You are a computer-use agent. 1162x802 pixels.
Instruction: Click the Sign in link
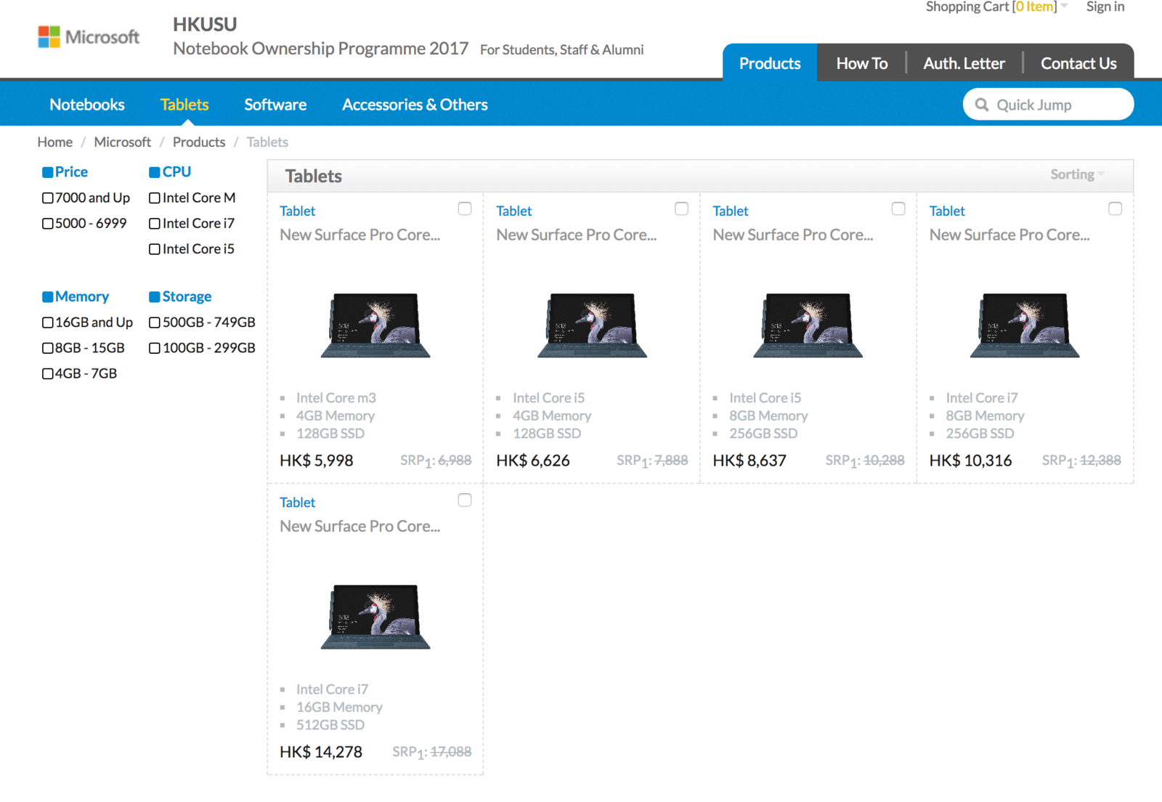pyautogui.click(x=1105, y=7)
